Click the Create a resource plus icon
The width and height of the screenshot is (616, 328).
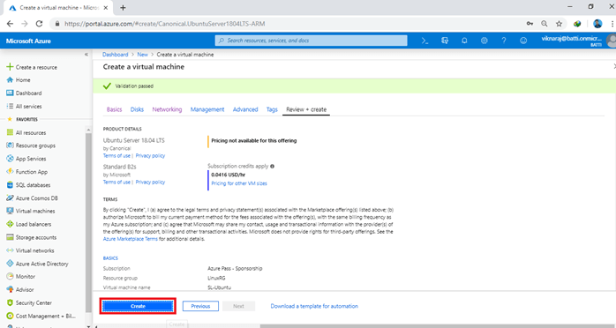coord(10,67)
